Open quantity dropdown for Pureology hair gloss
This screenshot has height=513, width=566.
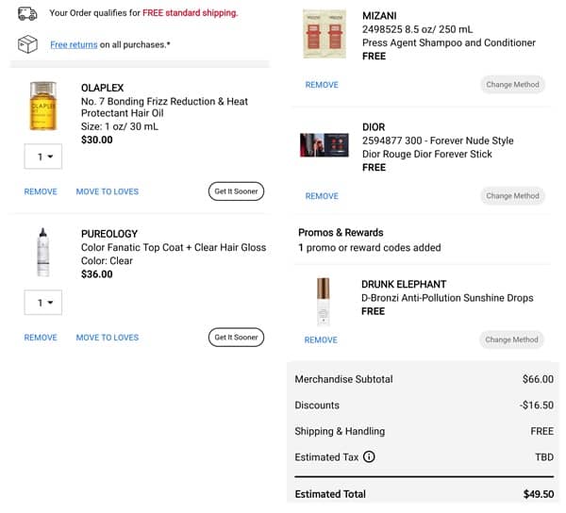(x=43, y=303)
